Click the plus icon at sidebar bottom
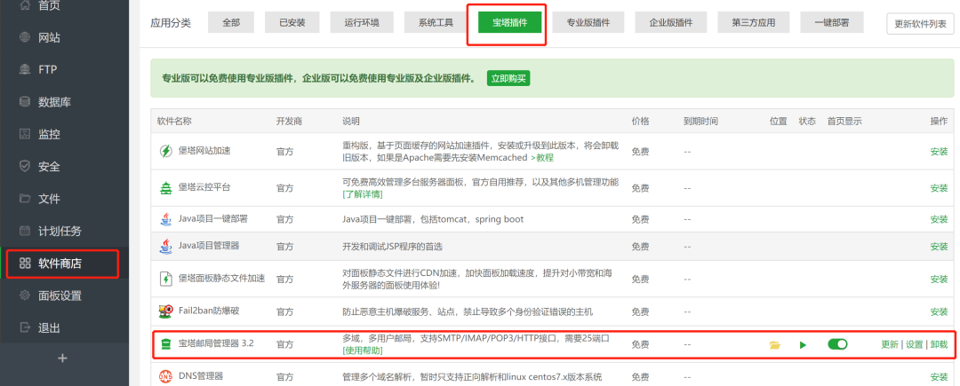Image resolution: width=960 pixels, height=386 pixels. (62, 358)
